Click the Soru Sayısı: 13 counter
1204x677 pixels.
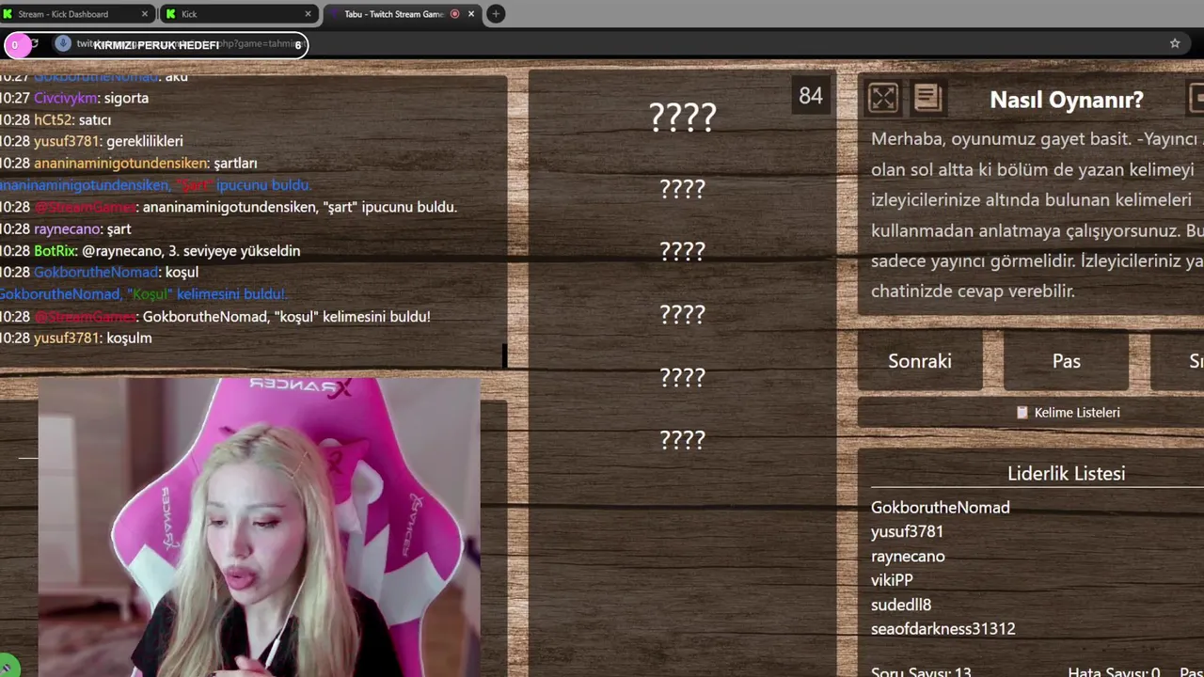pyautogui.click(x=922, y=672)
